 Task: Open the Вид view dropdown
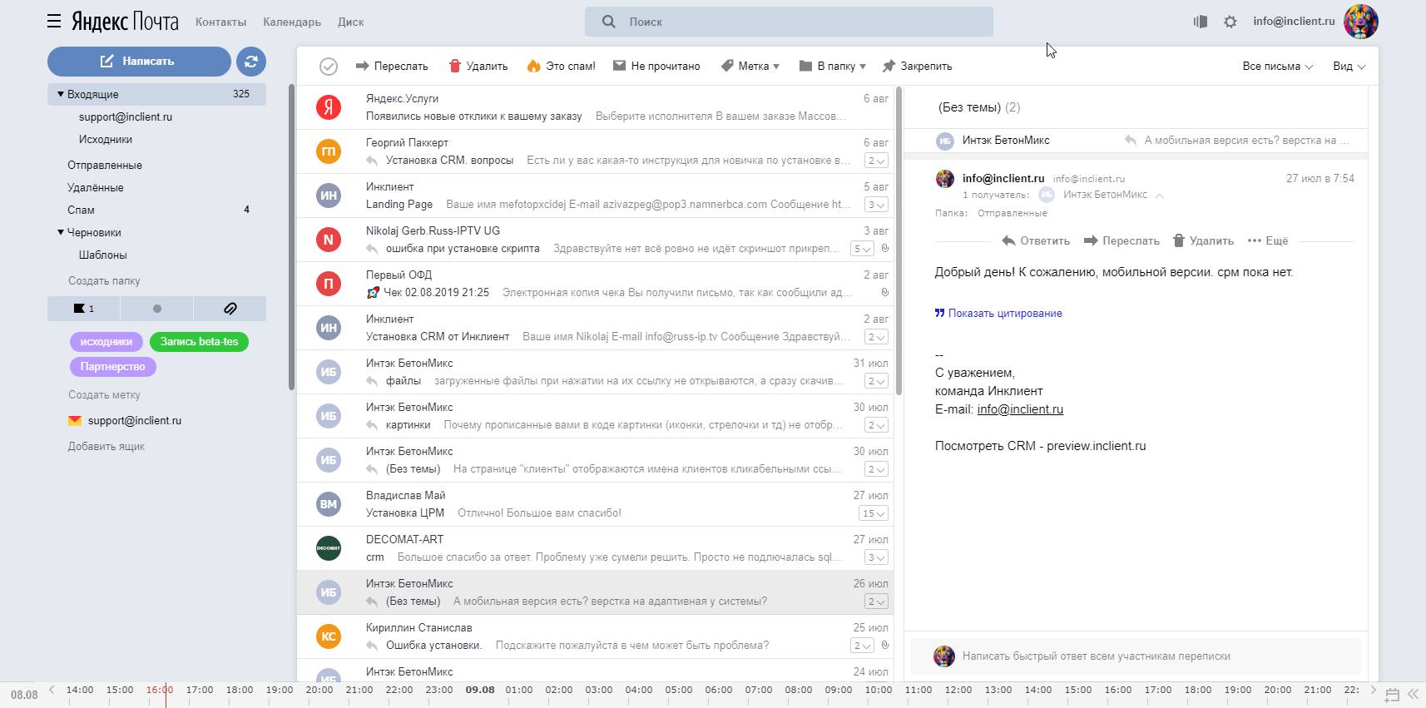click(1349, 66)
